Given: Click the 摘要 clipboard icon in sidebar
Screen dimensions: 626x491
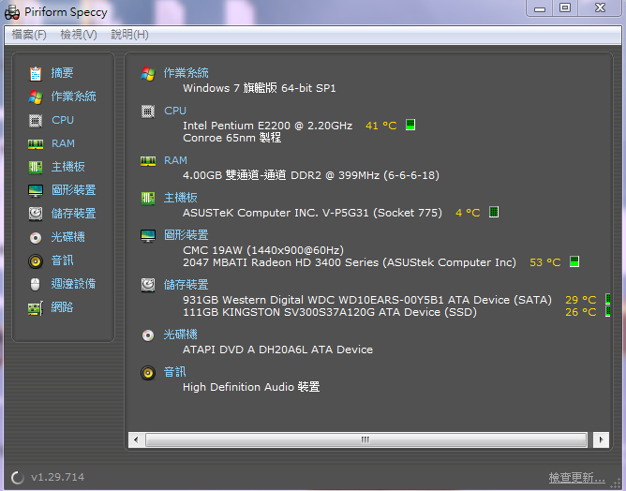Looking at the screenshot, I should click(x=36, y=73).
